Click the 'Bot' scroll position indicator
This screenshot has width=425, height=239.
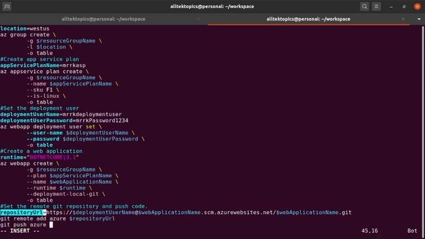[x=412, y=231]
